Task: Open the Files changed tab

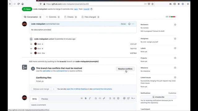Action: click(90, 17)
